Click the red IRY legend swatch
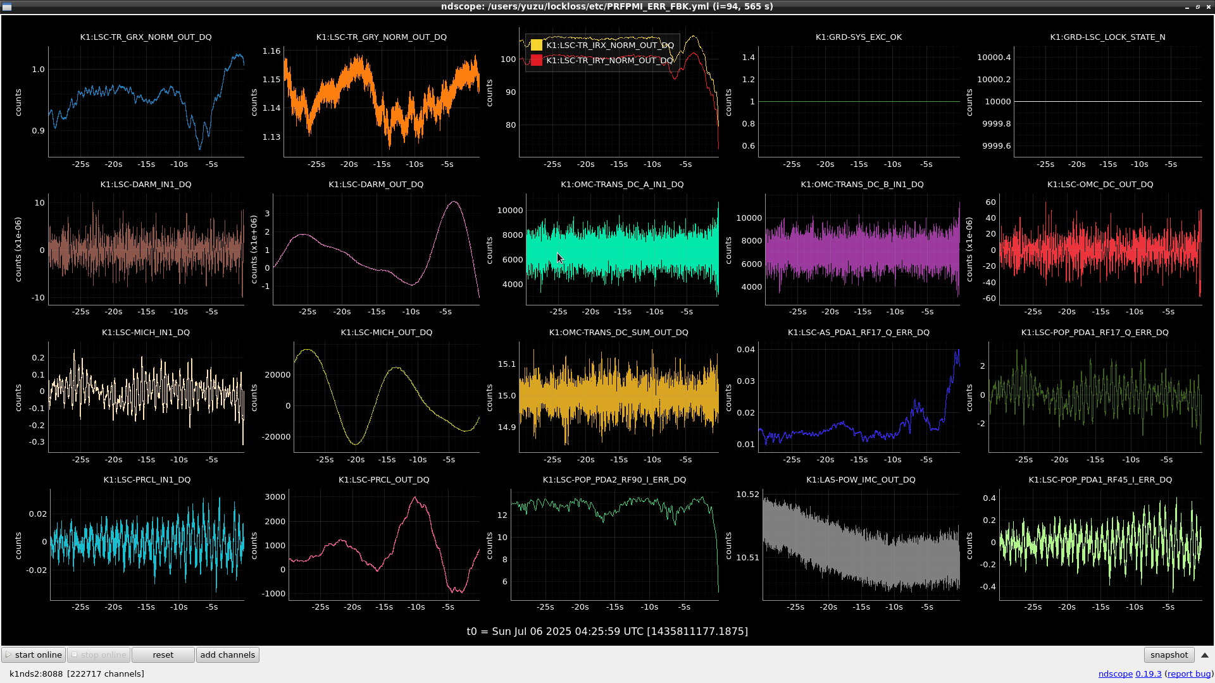Screen dimensions: 1215x683 point(537,60)
